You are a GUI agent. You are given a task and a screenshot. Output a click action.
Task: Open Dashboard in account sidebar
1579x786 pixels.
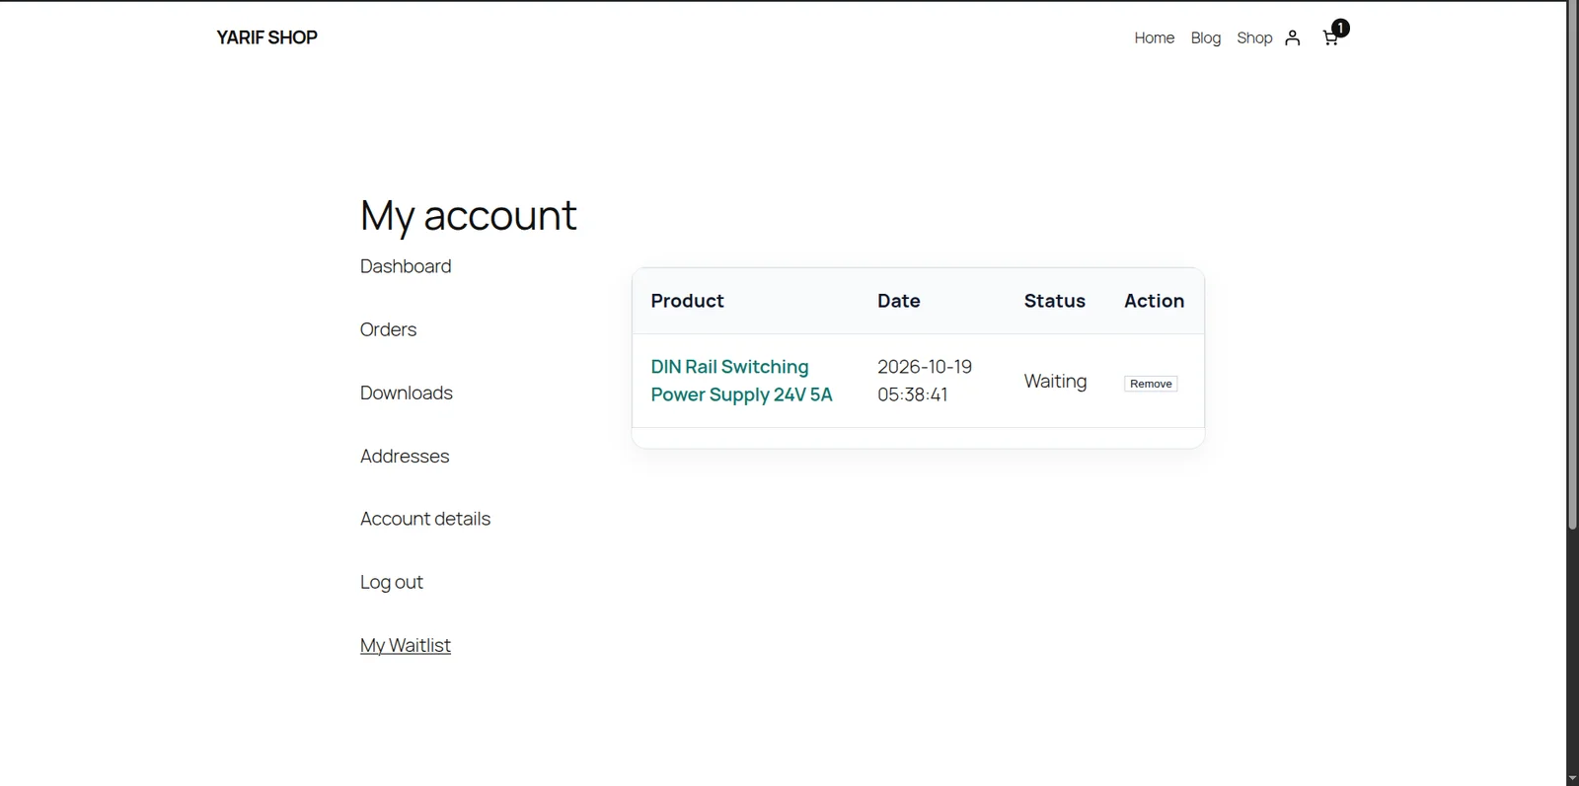click(x=406, y=266)
